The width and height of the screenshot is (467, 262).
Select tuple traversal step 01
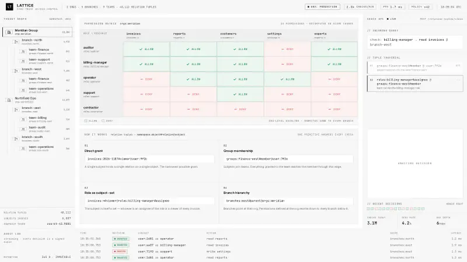[415, 68]
